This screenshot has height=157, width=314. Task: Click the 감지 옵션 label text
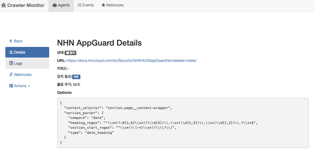point(64,77)
